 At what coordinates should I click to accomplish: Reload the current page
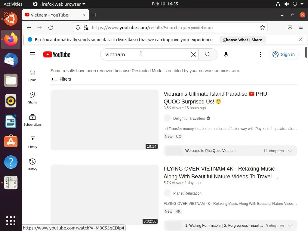[x=51, y=27]
